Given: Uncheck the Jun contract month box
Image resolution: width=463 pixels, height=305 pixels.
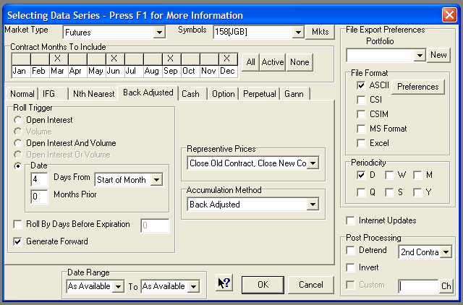Looking at the screenshot, I should (115, 59).
